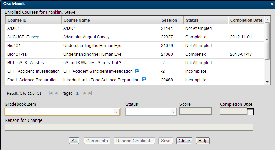The height and width of the screenshot is (150, 275).
Task: Click the Reason for Change field
Action: pyautogui.click(x=129, y=127)
